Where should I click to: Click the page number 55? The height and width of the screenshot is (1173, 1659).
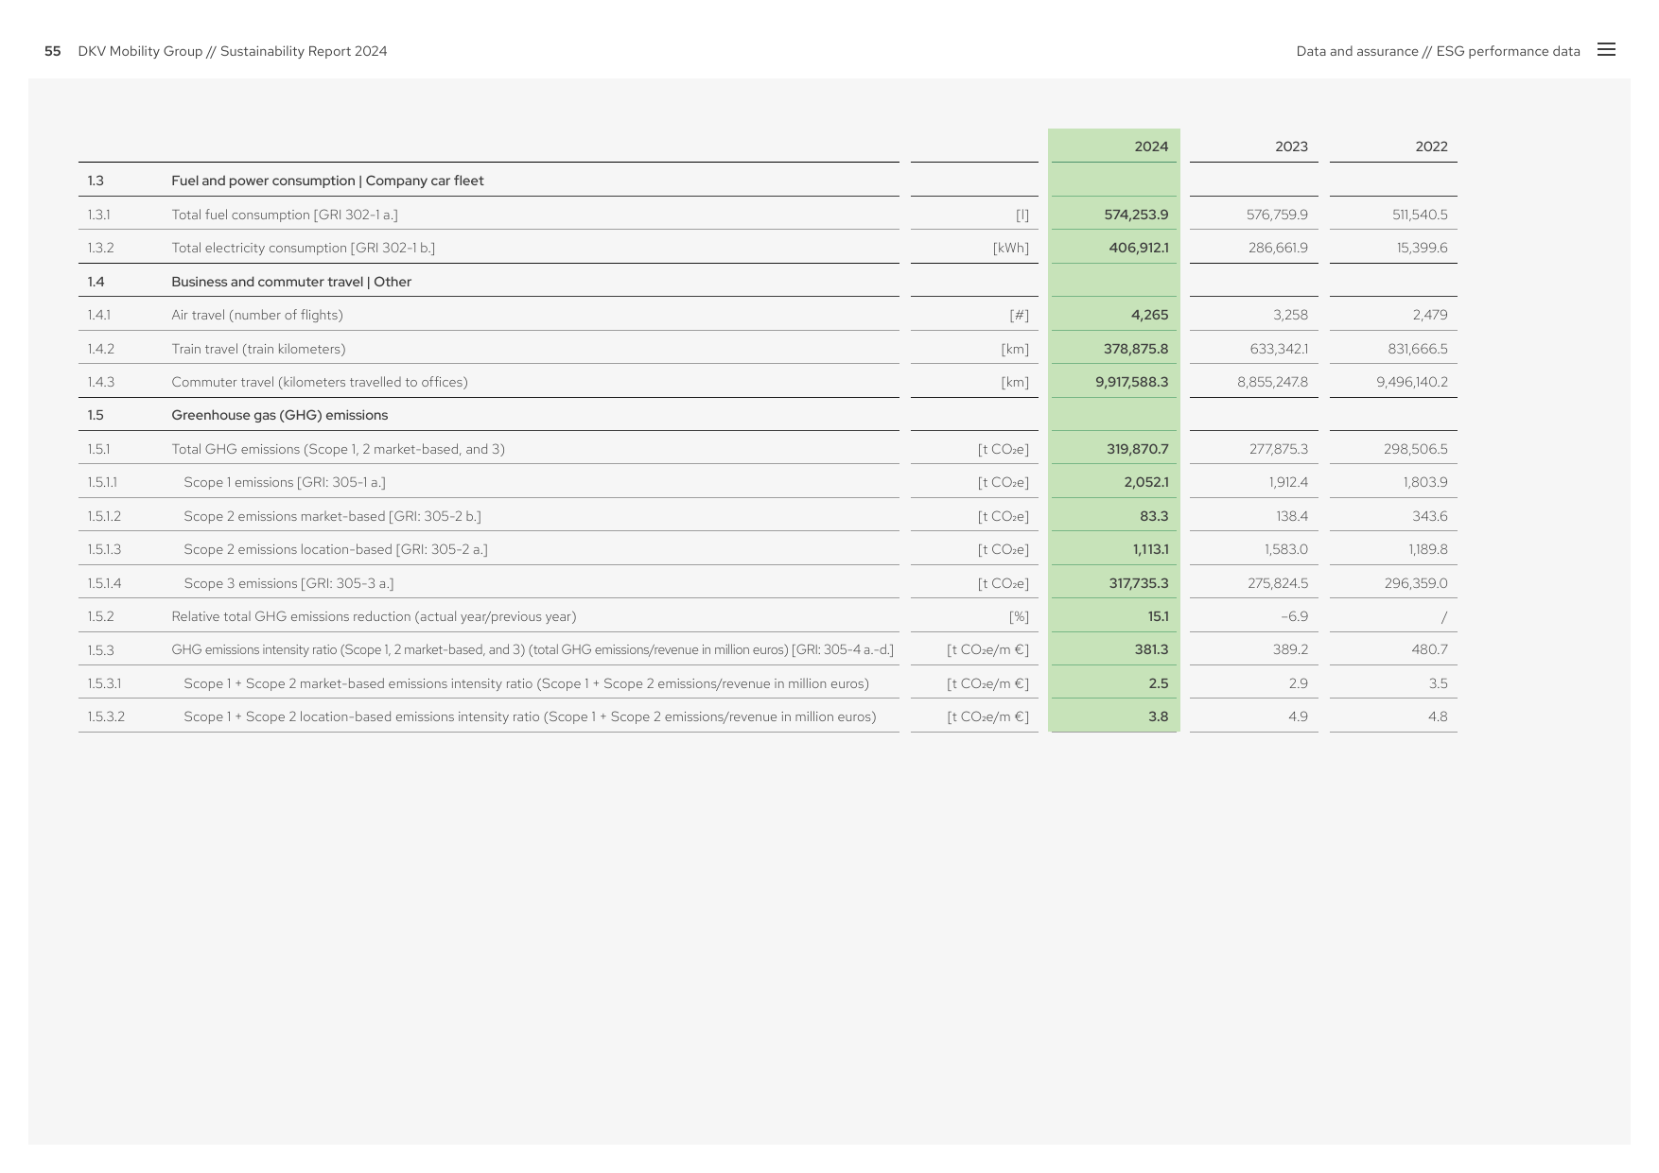53,51
